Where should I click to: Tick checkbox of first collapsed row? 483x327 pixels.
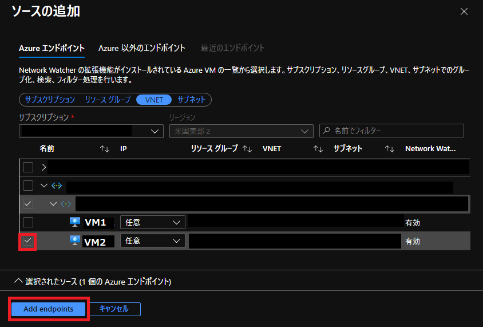28,167
